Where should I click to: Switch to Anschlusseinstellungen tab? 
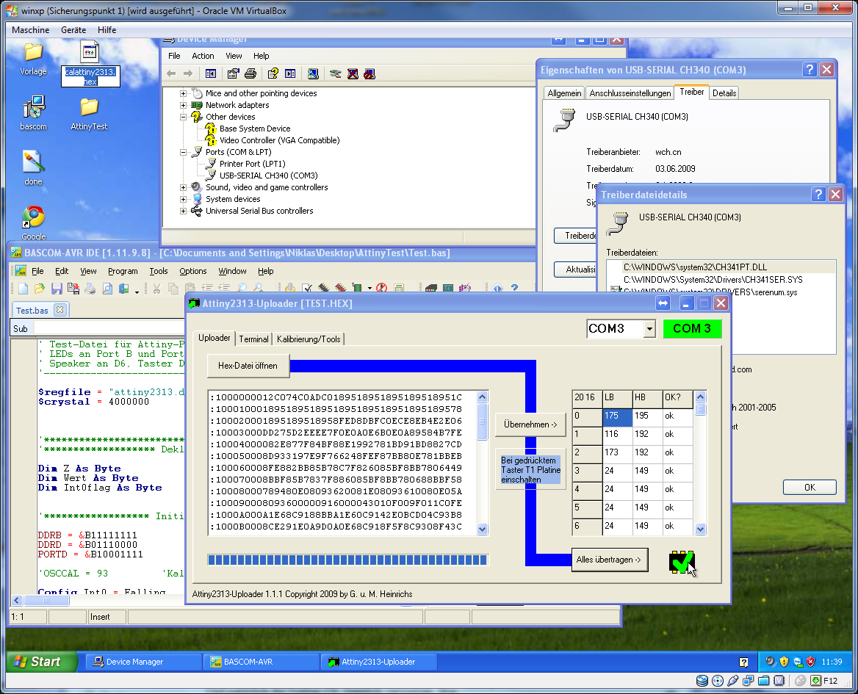coord(630,93)
